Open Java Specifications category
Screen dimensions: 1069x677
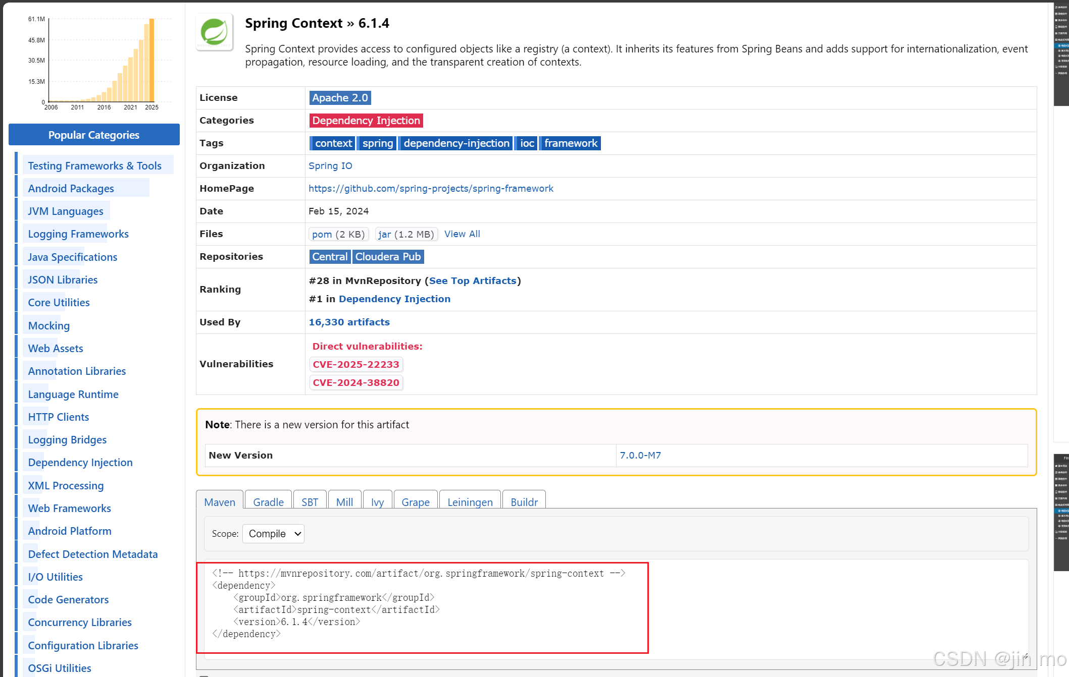(72, 257)
